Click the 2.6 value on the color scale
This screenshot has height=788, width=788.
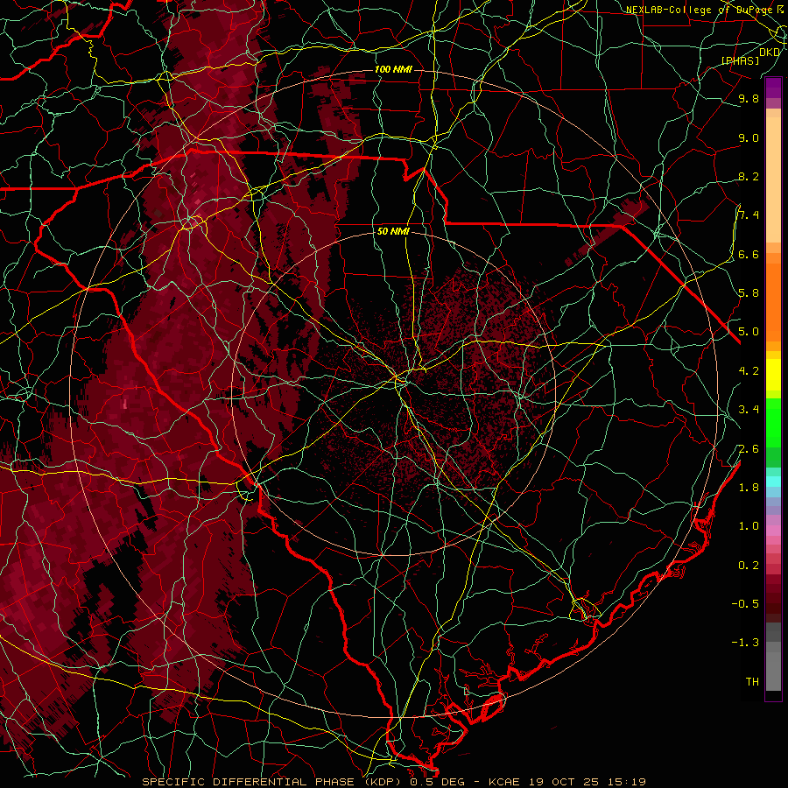click(x=749, y=449)
